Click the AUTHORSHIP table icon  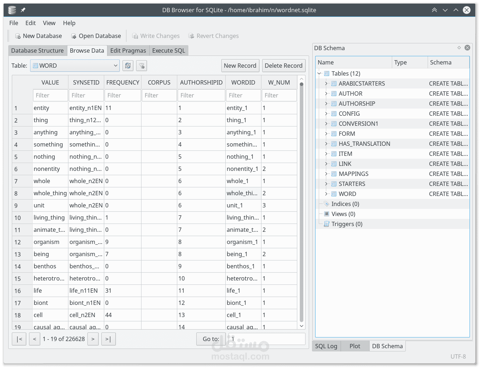point(334,104)
